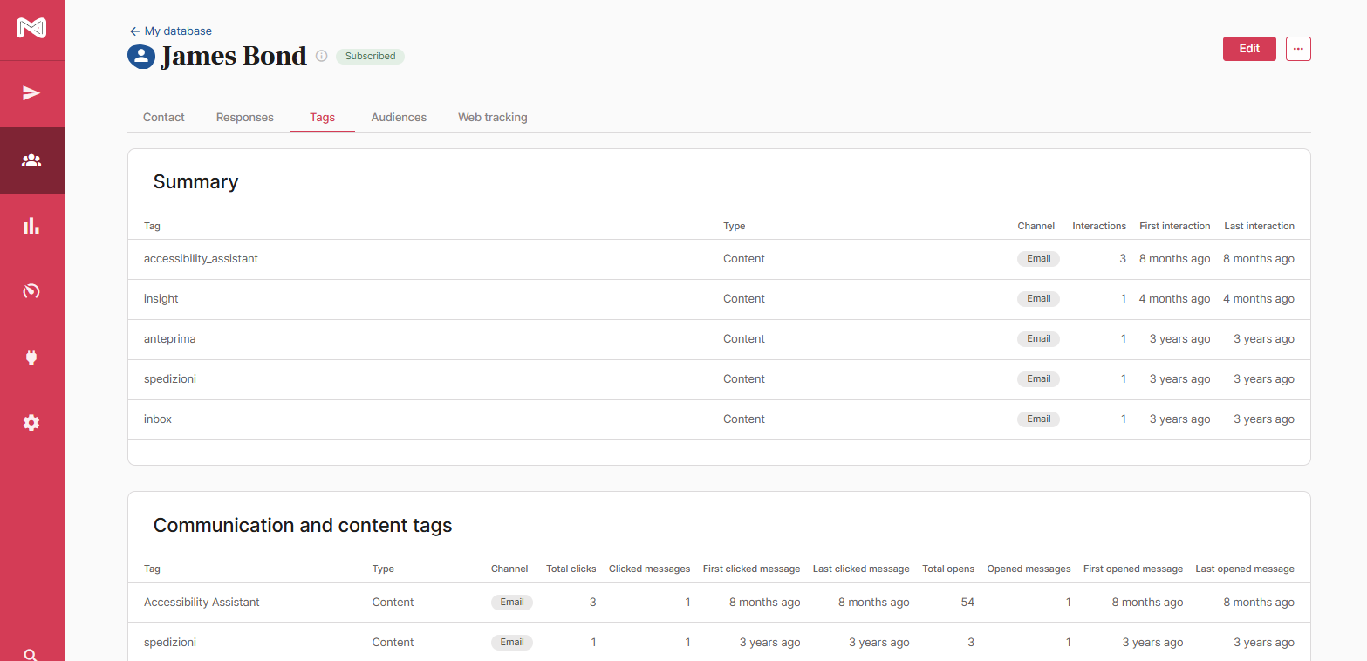Open the paper plane send section
This screenshot has width=1367, height=661.
pos(31,93)
